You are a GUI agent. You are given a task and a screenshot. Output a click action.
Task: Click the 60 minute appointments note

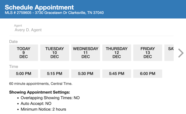41,84
